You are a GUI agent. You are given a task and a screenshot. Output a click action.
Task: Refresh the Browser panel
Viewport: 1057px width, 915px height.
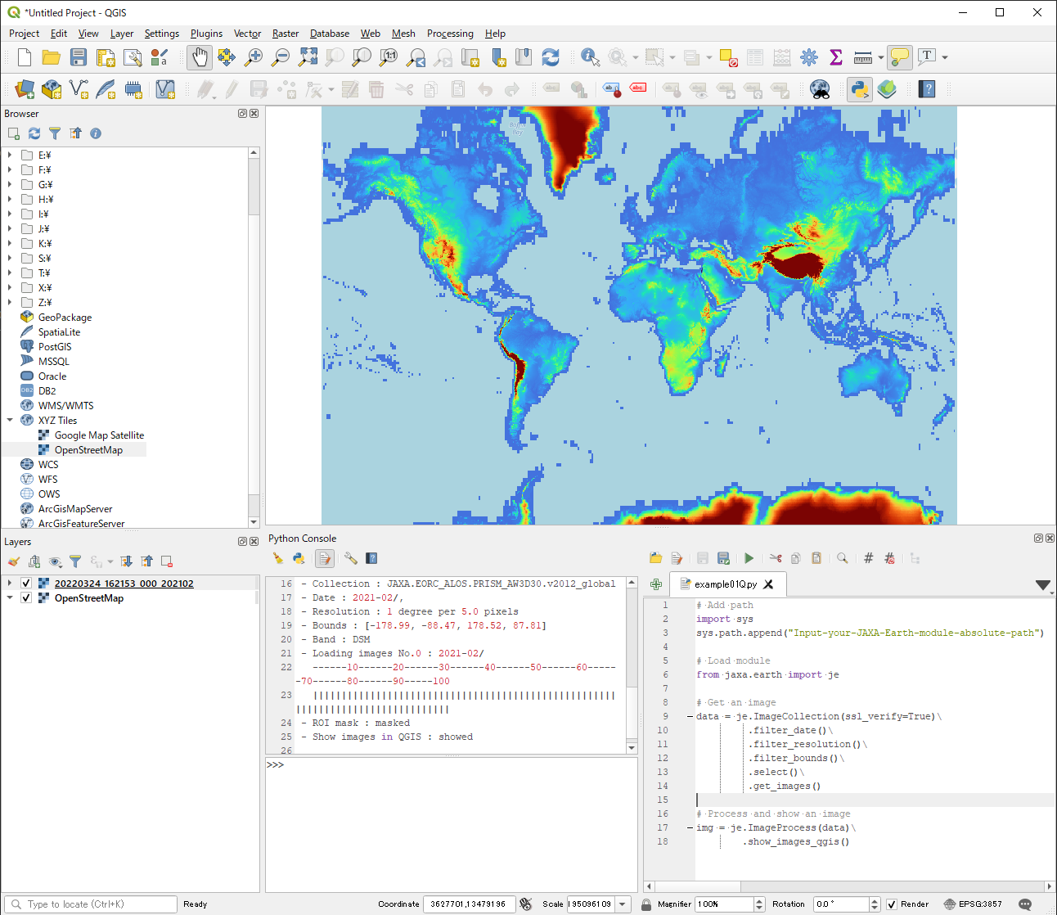[x=34, y=133]
